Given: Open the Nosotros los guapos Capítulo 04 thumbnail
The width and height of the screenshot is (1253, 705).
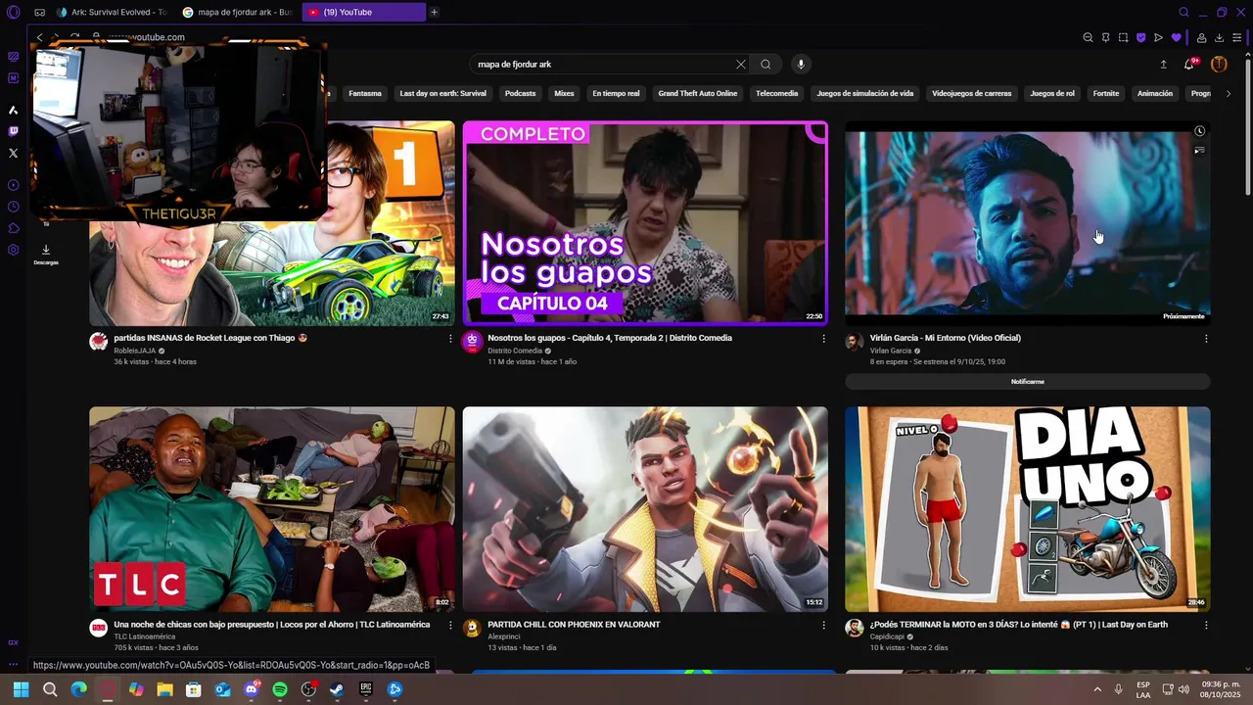Looking at the screenshot, I should tap(645, 223).
